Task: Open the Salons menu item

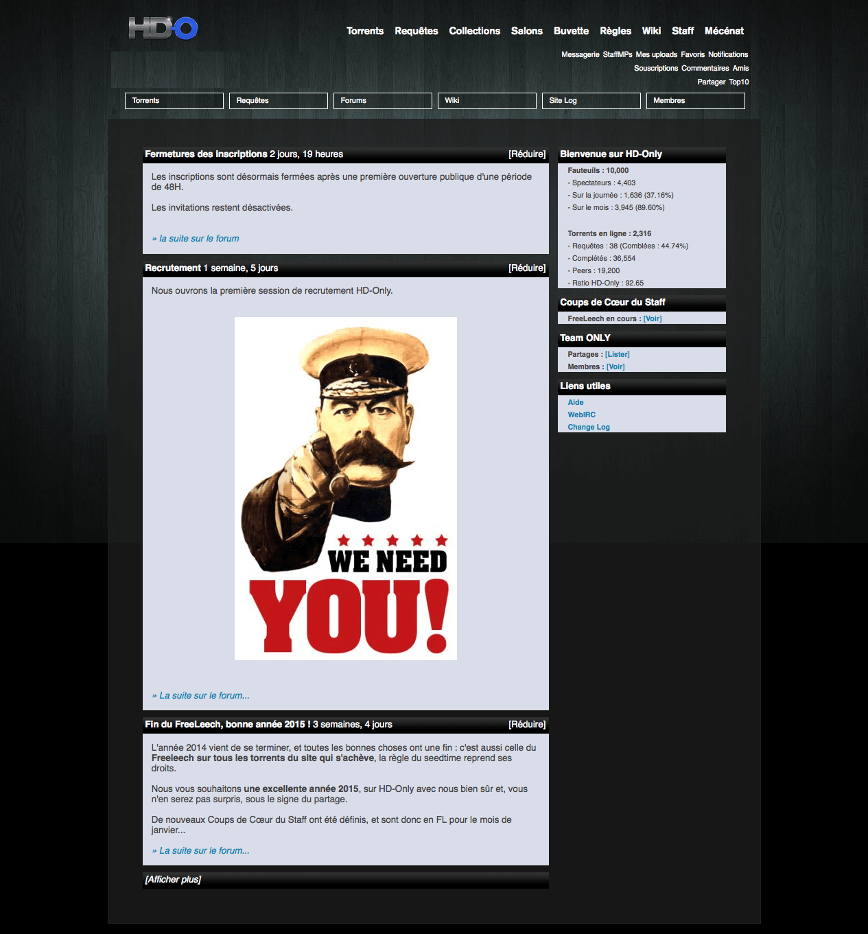Action: point(527,31)
